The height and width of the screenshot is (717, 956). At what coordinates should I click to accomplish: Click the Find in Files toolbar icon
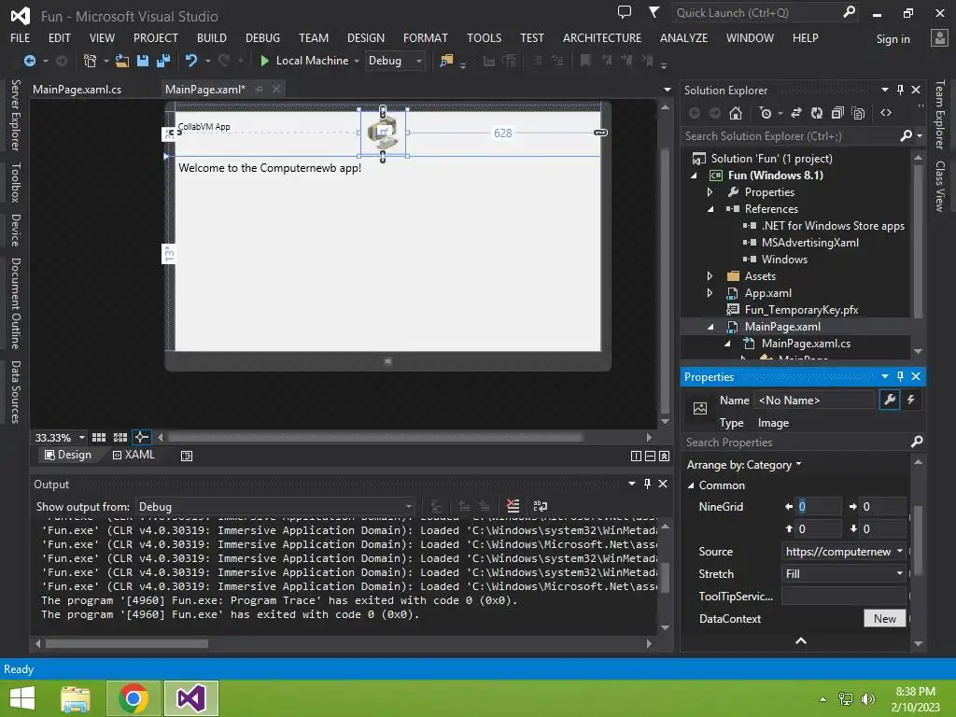[x=446, y=61]
